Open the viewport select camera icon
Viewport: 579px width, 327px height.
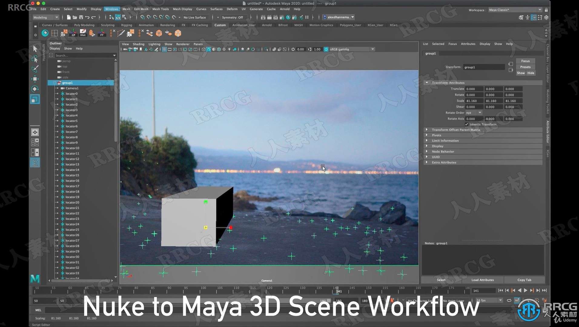pyautogui.click(x=125, y=49)
